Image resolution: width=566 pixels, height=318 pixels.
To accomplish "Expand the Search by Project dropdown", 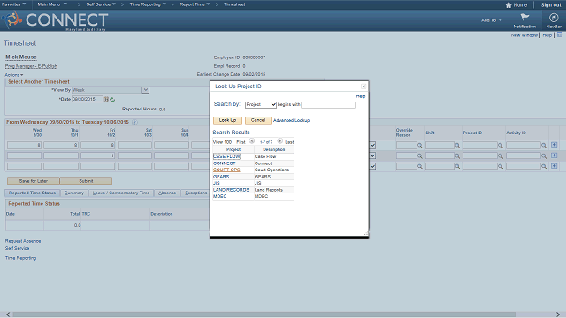I will point(261,104).
